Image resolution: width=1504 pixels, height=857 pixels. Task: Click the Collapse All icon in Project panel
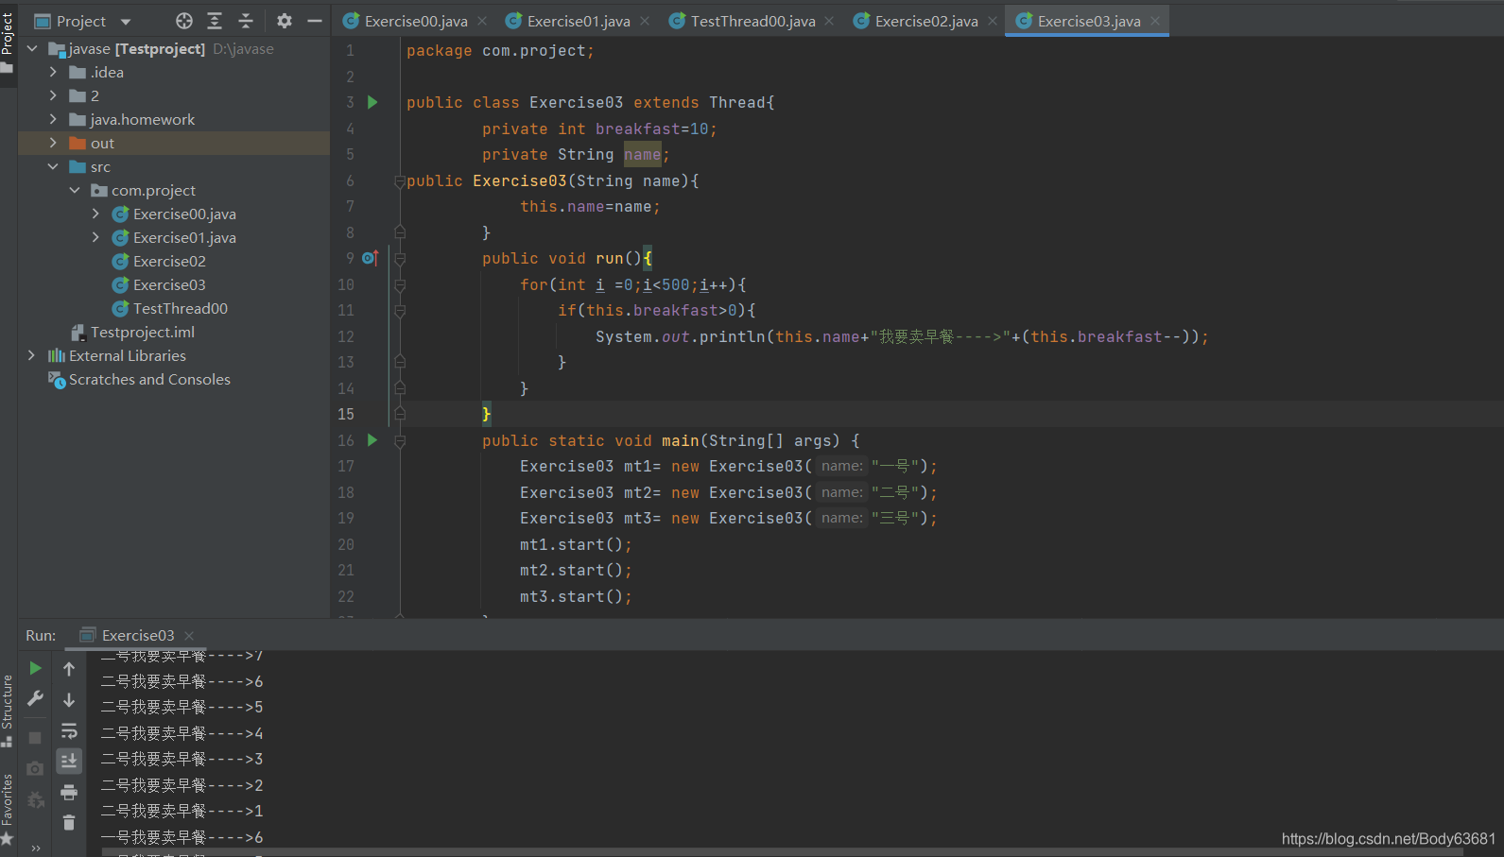(246, 21)
